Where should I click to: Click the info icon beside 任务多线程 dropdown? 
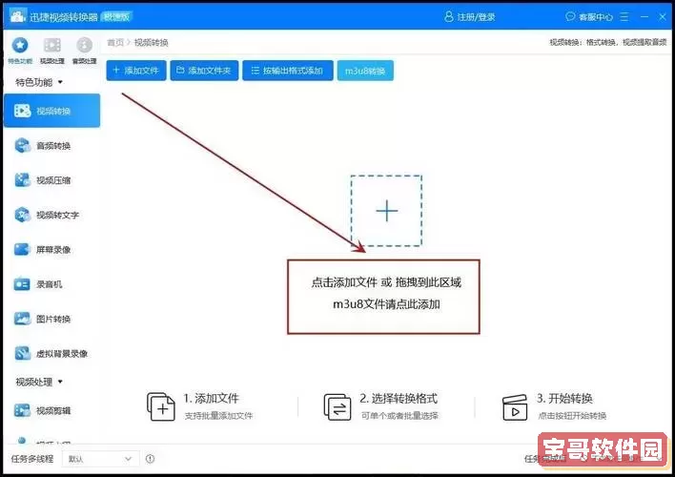pyautogui.click(x=150, y=459)
